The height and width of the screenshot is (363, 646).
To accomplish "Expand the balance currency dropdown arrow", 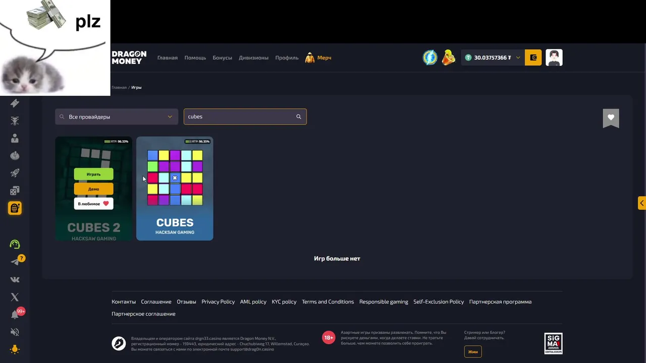I will [518, 57].
